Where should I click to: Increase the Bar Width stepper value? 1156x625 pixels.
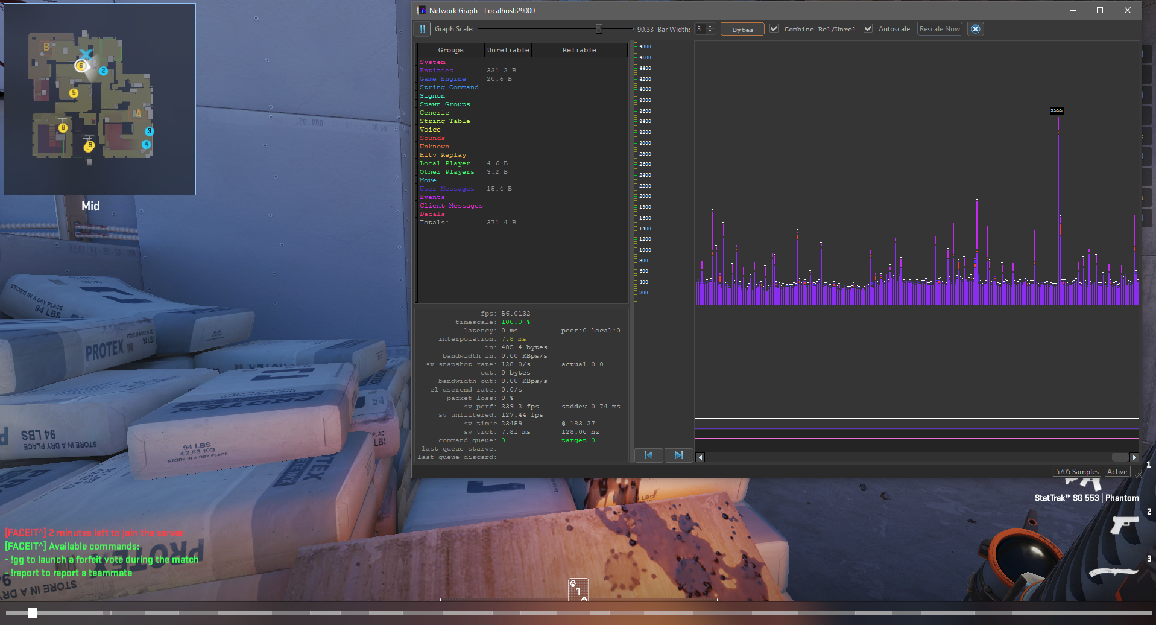click(710, 26)
